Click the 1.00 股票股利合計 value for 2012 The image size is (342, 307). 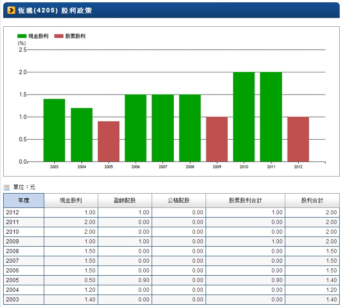coord(277,213)
